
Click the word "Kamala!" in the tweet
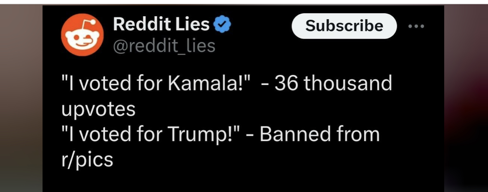point(209,84)
